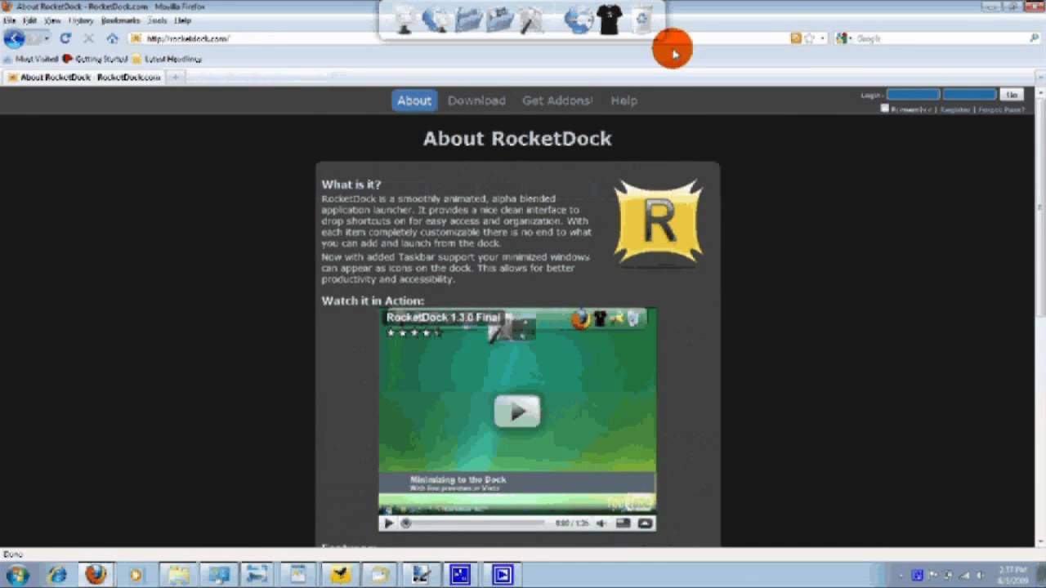The image size is (1046, 588).
Task: Open the View menu
Action: 52,20
